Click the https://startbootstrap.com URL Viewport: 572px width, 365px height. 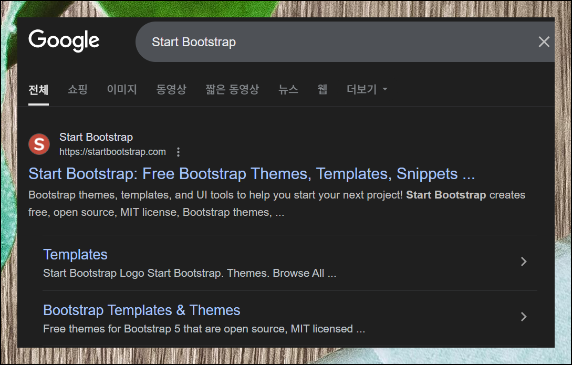[112, 152]
